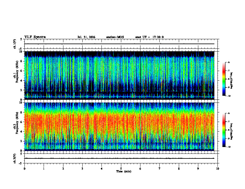Image resolution: width=245 pixels, height=189 pixels.
Task: Click the "-7" label on the ch.2 color bar
Action: click(x=228, y=122)
